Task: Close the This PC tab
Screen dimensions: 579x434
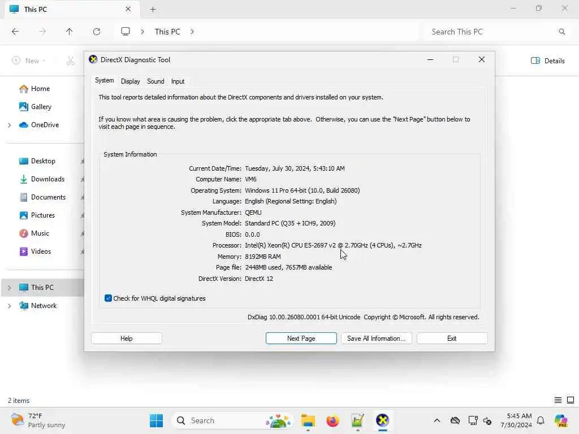Action: (128, 9)
